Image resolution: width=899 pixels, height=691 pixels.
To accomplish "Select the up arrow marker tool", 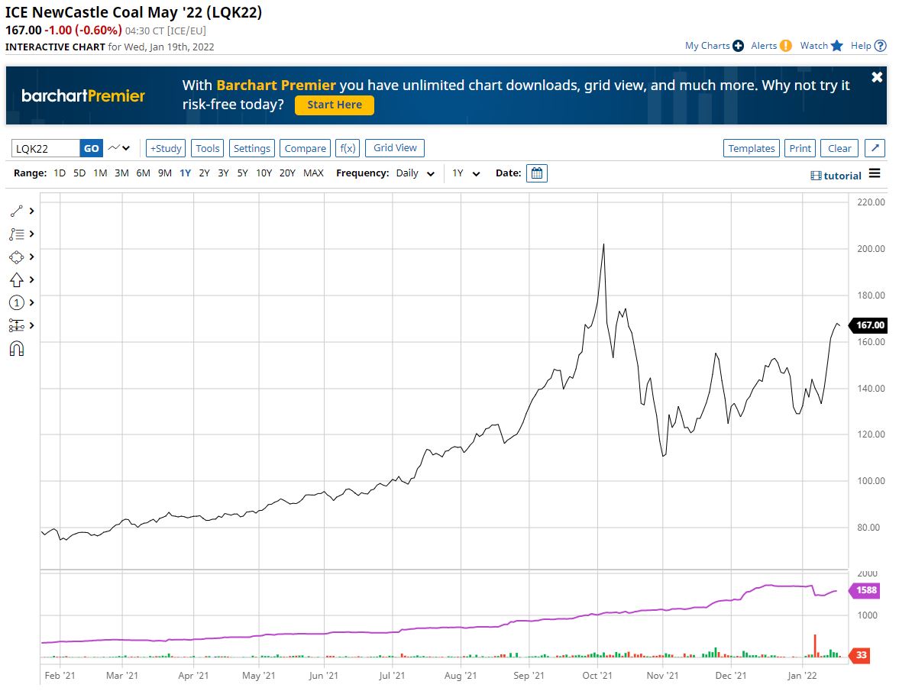I will pyautogui.click(x=16, y=279).
